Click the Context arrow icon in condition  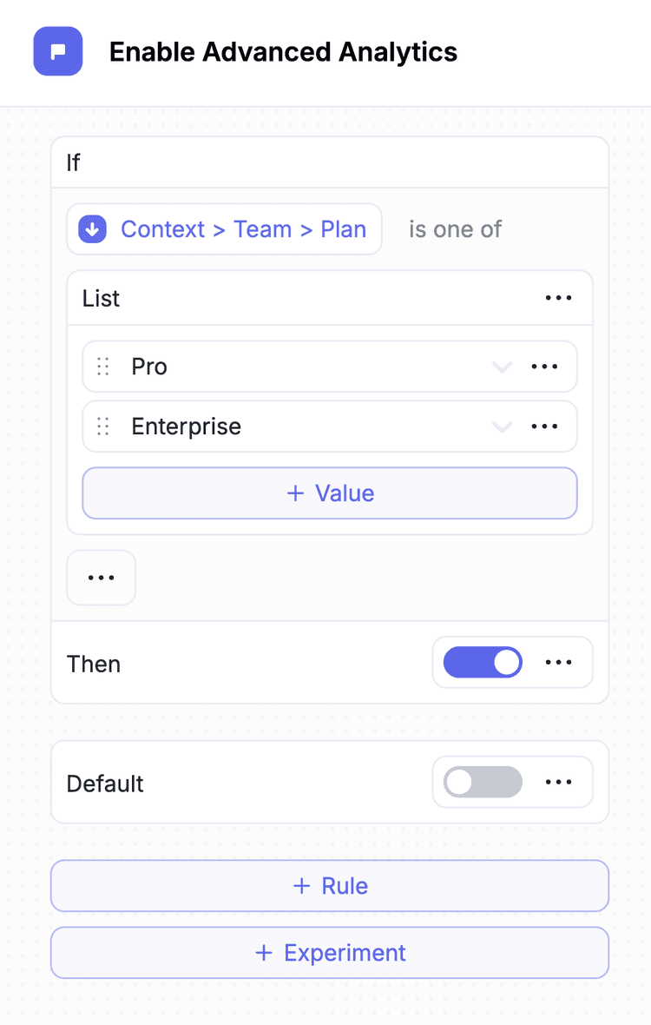pyautogui.click(x=93, y=229)
